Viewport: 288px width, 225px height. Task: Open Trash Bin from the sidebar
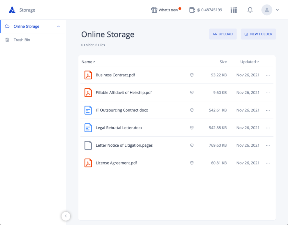pos(33,40)
